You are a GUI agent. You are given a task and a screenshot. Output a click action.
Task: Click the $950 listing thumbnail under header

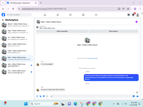click(37, 27)
